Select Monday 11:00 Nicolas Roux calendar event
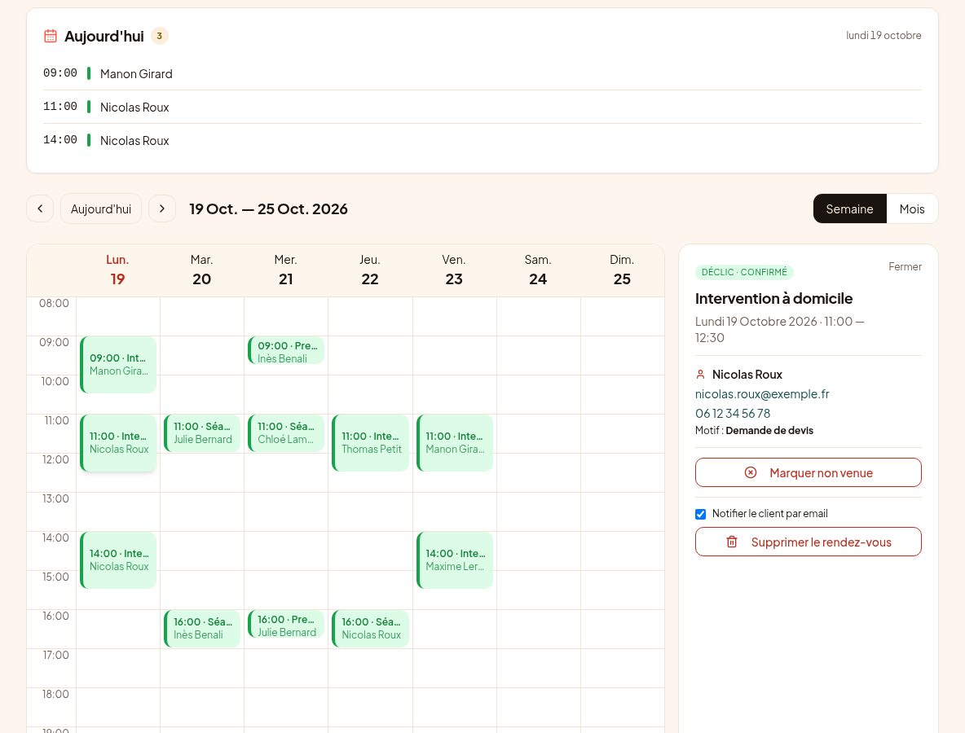Image resolution: width=965 pixels, height=733 pixels. pyautogui.click(x=118, y=443)
